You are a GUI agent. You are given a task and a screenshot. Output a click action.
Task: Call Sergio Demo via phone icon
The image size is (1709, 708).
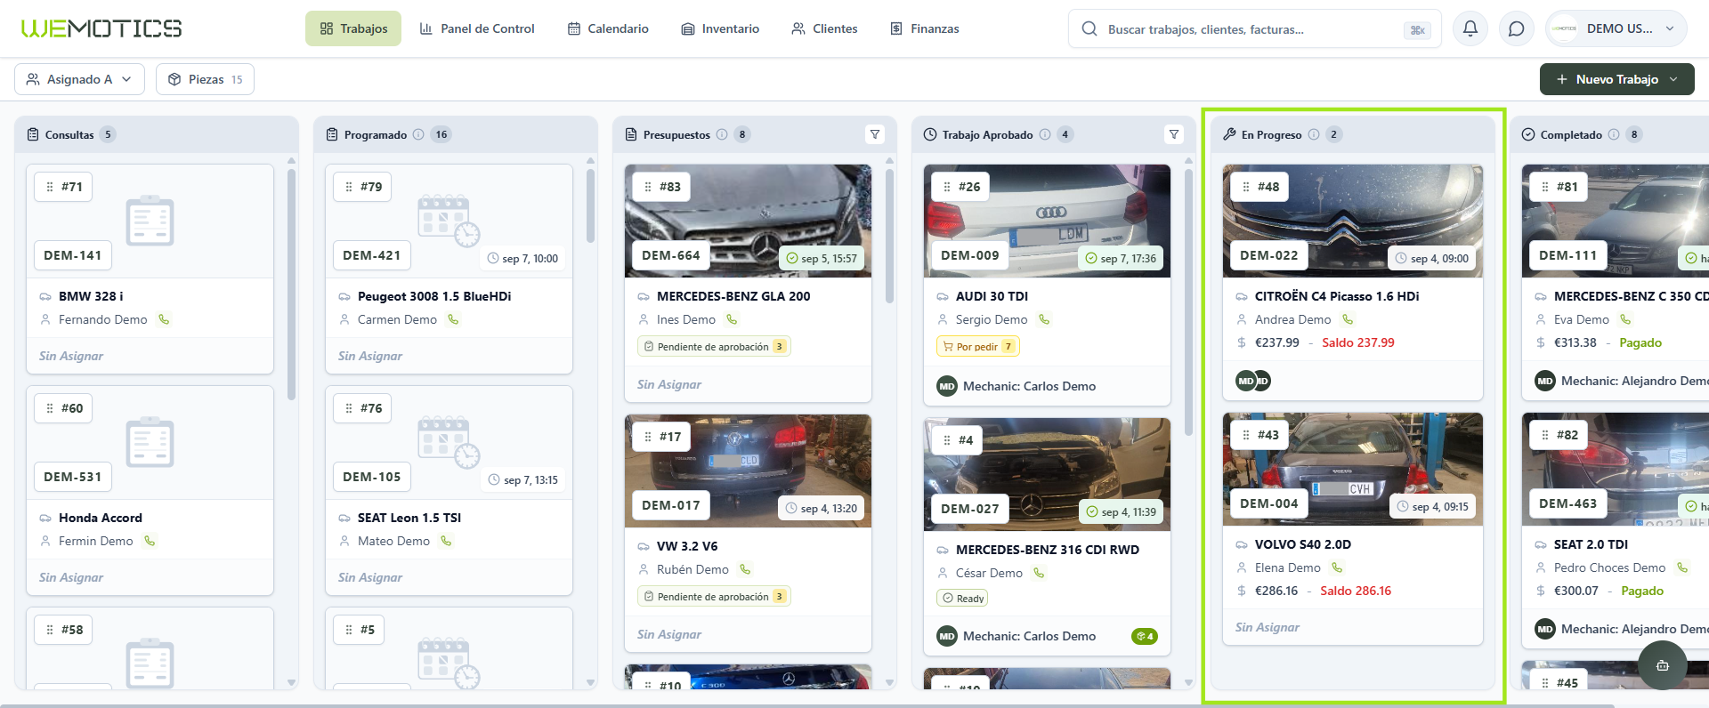1044,319
